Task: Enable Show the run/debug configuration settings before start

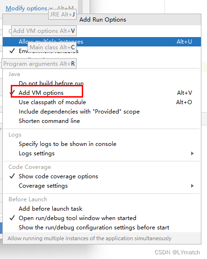Action: coord(102,228)
